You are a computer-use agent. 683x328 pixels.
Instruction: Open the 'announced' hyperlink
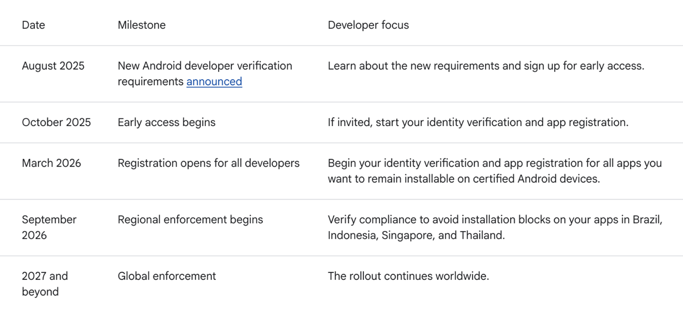tap(214, 82)
